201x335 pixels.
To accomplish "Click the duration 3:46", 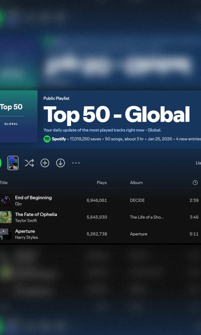I will tap(194, 217).
